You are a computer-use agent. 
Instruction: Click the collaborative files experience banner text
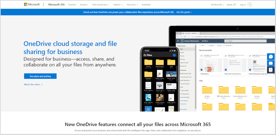(x=129, y=12)
